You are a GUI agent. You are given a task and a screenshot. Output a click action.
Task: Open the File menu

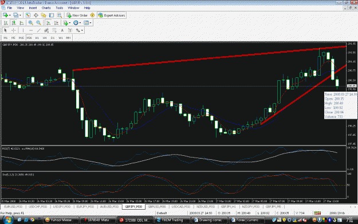[x=10, y=8]
